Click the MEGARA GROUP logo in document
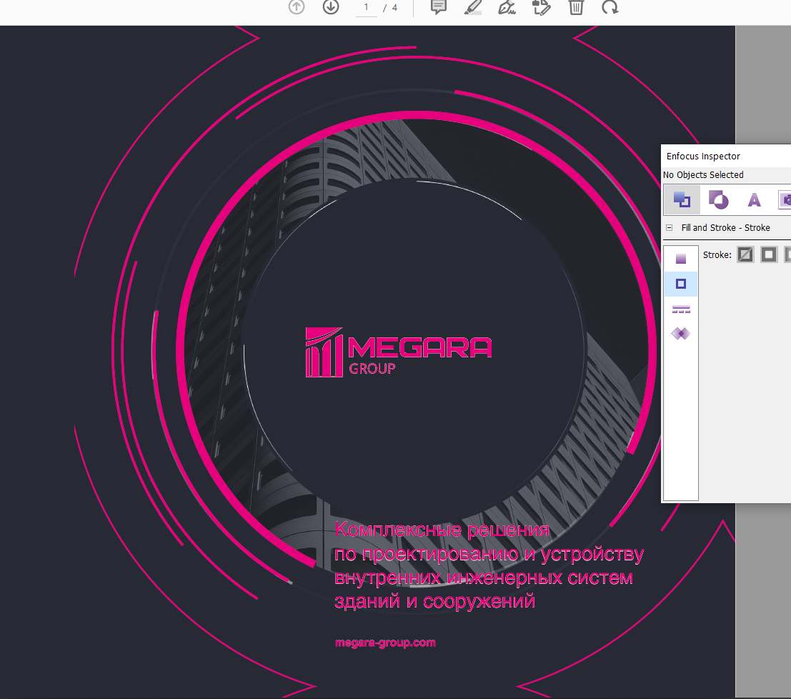791x699 pixels. [399, 352]
